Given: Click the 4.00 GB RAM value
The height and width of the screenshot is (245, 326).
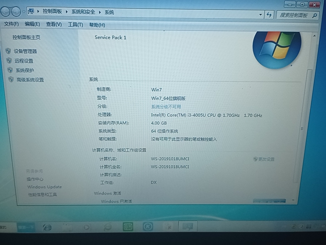Looking at the screenshot, I should click(x=159, y=123).
